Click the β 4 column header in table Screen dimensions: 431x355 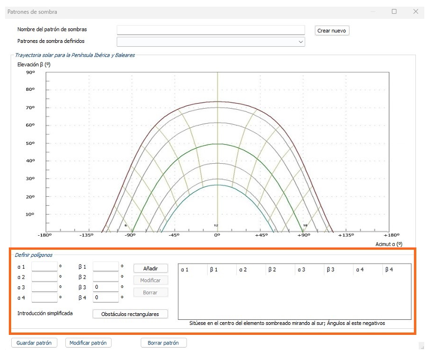pyautogui.click(x=396, y=270)
